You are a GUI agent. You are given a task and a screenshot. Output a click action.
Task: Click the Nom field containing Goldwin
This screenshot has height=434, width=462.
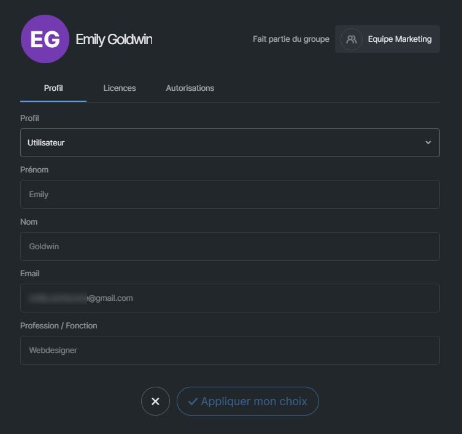(x=230, y=246)
